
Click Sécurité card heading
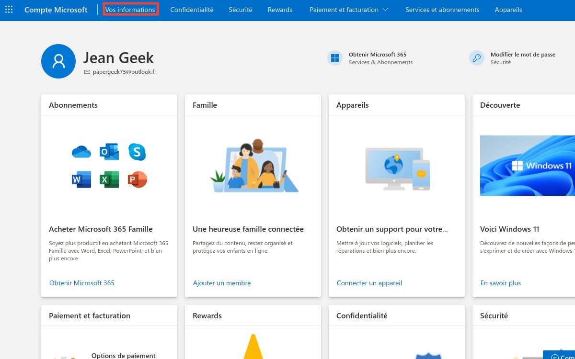click(x=494, y=315)
